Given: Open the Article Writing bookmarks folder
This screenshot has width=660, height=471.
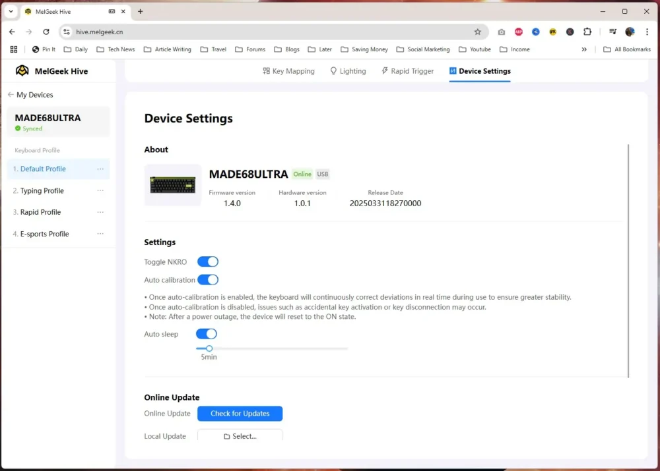Looking at the screenshot, I should (x=168, y=49).
